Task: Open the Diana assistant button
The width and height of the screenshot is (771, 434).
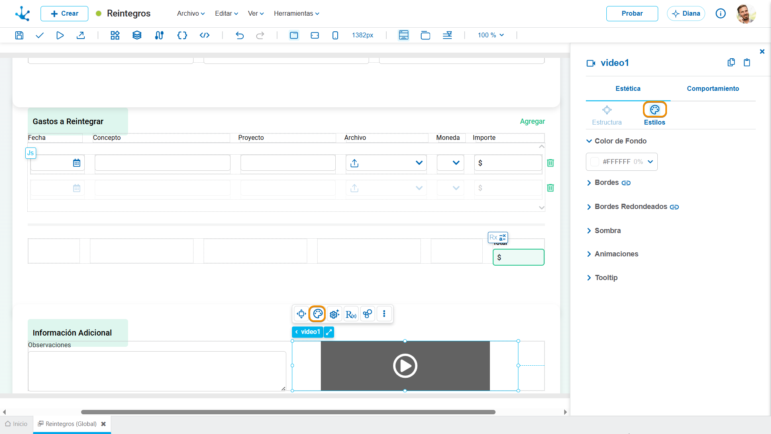Action: pos(686,14)
